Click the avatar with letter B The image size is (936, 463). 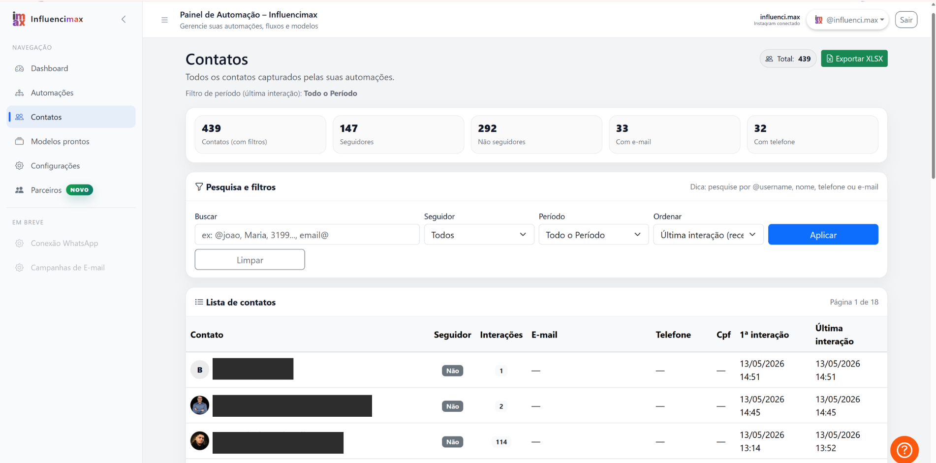tap(200, 370)
